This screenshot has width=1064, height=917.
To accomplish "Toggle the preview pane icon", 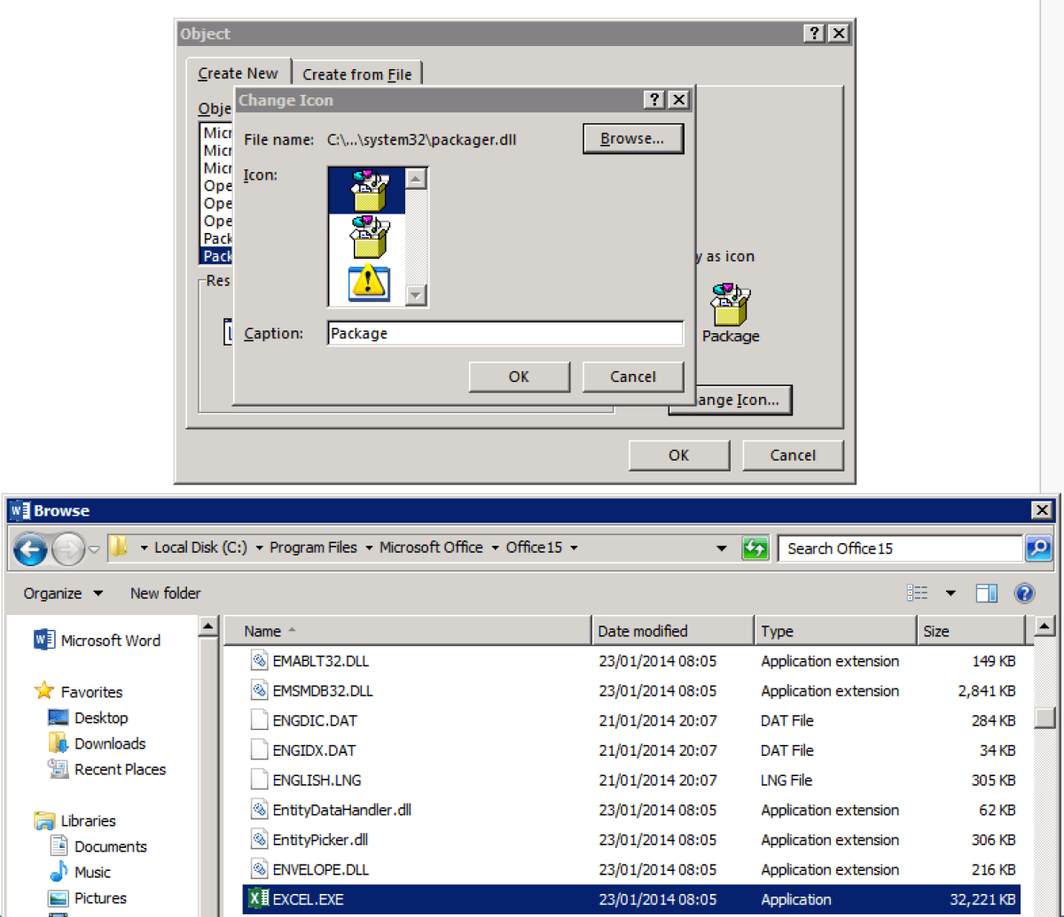I will tap(987, 594).
